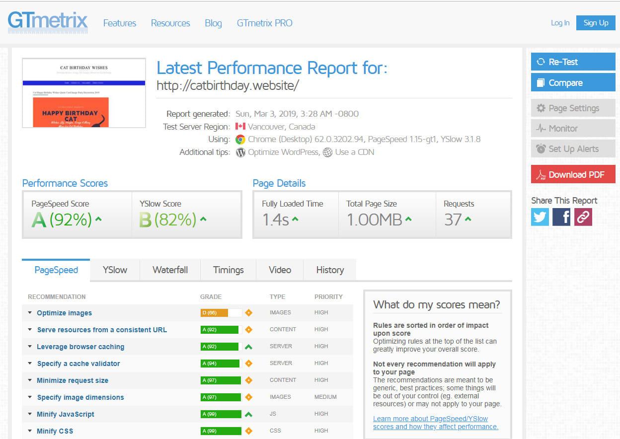Copy report link using the permalink icon

[x=583, y=217]
